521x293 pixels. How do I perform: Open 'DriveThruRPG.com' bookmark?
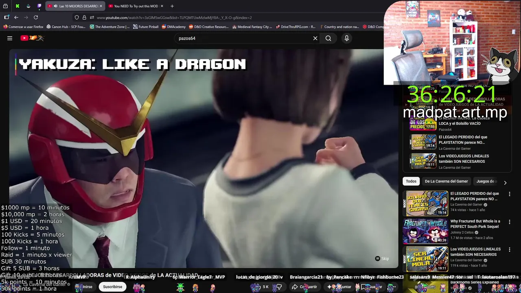tap(296, 27)
